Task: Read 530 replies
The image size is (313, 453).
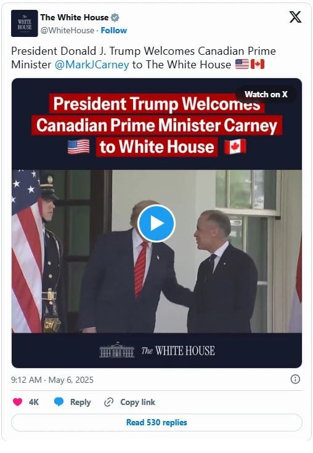Action: [x=156, y=422]
